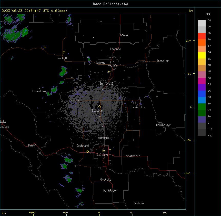The image size is (221, 216).
Task: Click the pink 42-45 dBZ legend swatch
Action: click(x=202, y=75)
